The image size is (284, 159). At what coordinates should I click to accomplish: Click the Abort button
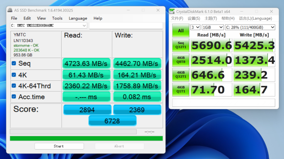119,146
